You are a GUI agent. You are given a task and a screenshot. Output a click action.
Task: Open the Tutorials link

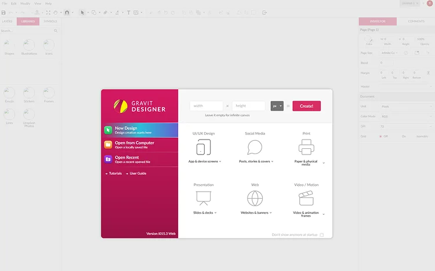[114, 174]
